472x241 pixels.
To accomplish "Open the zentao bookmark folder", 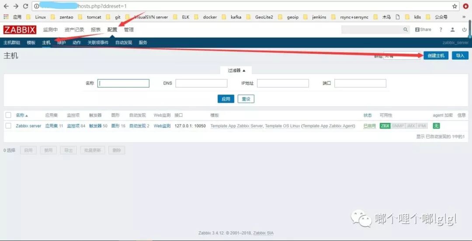I will pos(62,17).
